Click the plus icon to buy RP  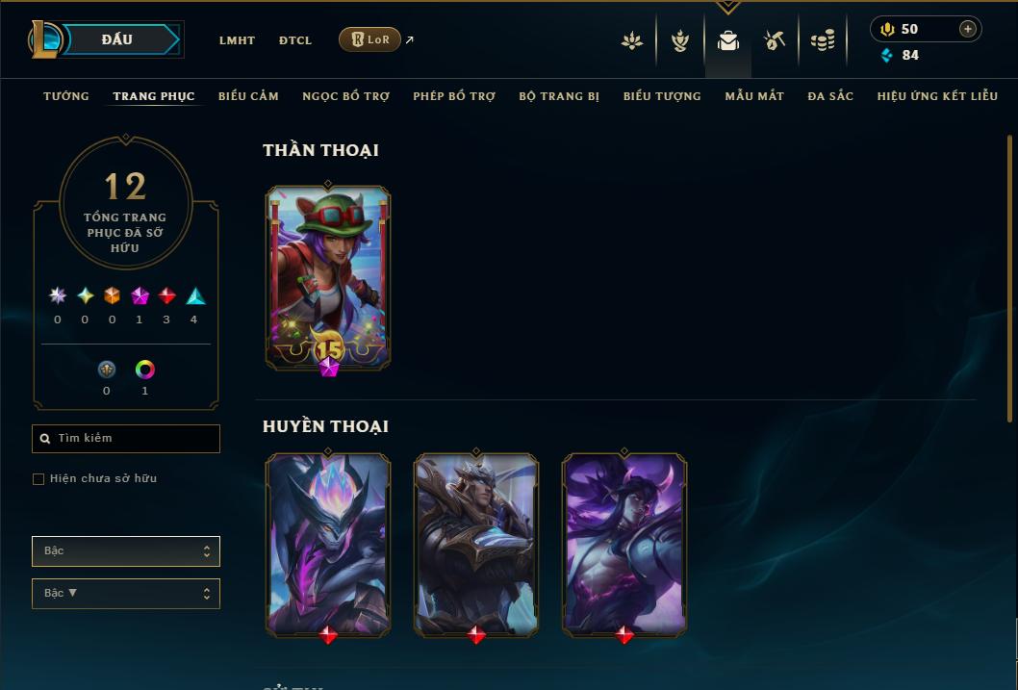point(967,29)
